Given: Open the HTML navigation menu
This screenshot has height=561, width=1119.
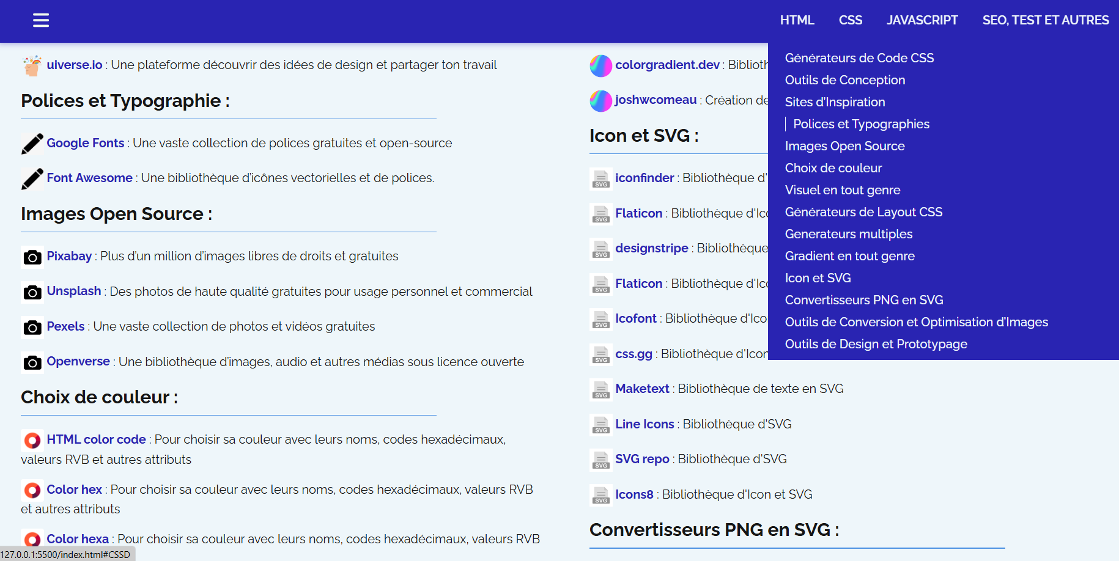Looking at the screenshot, I should (x=797, y=20).
